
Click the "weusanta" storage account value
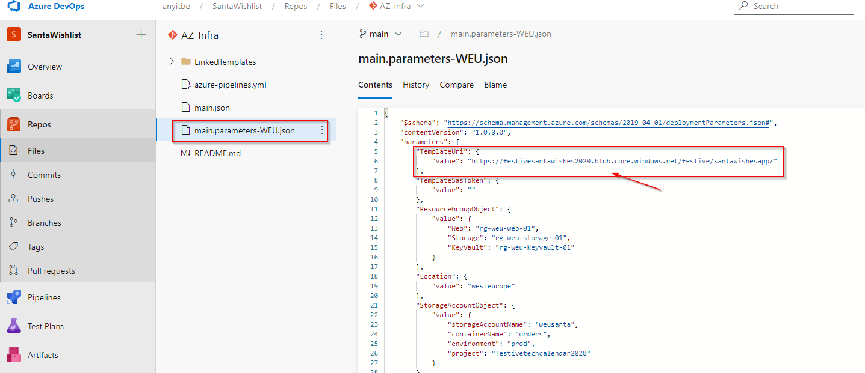pyautogui.click(x=556, y=324)
